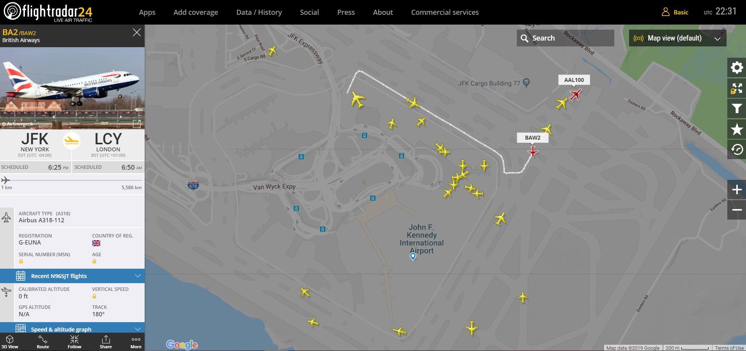Close the BA2 flight panel
The width and height of the screenshot is (746, 351).
coord(137,33)
